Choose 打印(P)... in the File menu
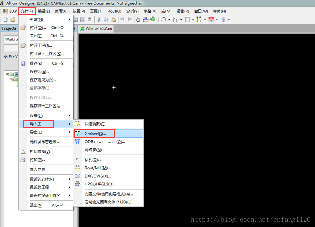 click(46, 160)
